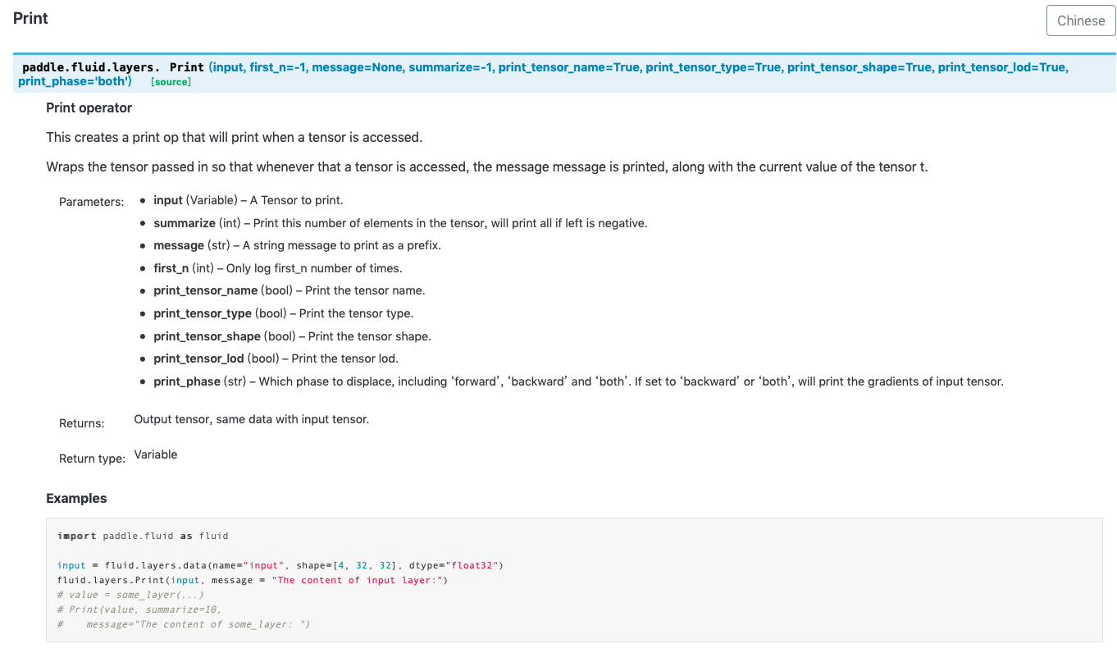The width and height of the screenshot is (1117, 662).
Task: Click the '# value = some_layer(...)' comment
Action: pos(130,595)
